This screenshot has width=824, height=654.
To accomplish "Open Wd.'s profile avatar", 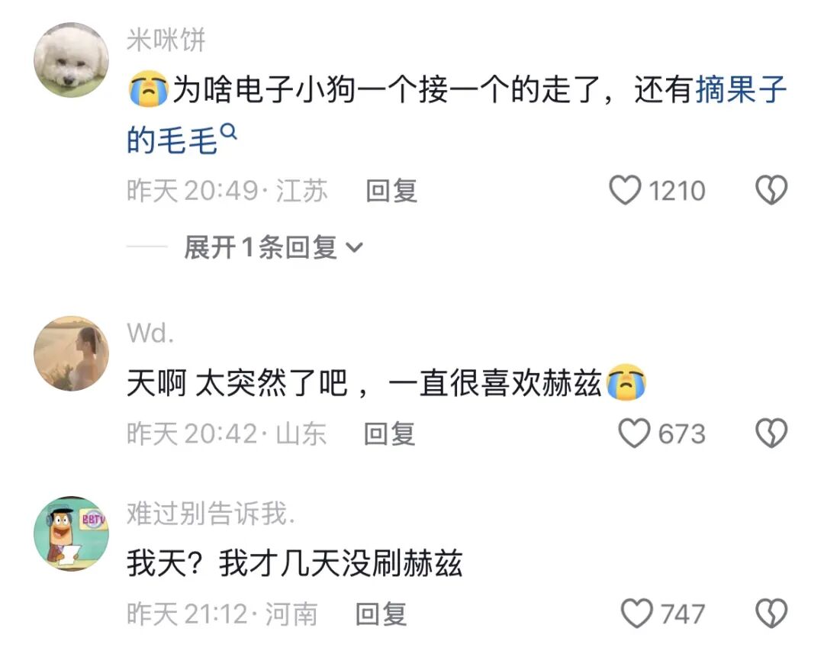I will coord(72,353).
